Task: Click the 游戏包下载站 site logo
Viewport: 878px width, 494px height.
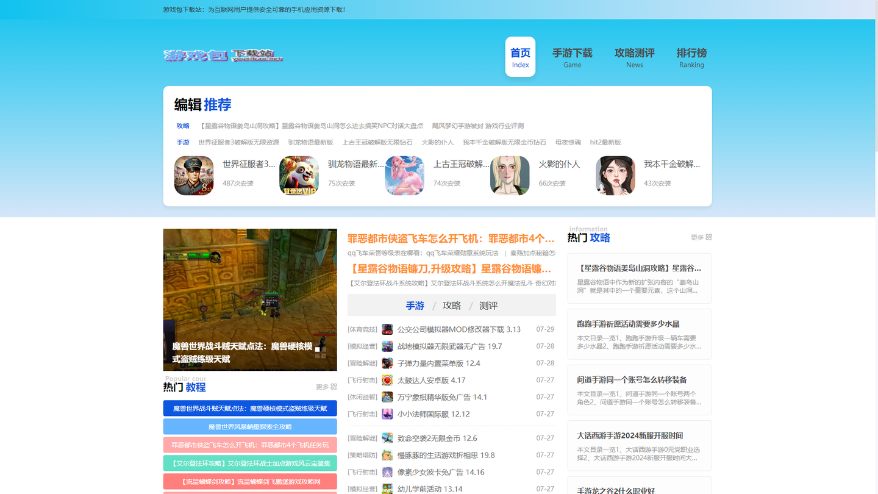Action: (x=223, y=55)
